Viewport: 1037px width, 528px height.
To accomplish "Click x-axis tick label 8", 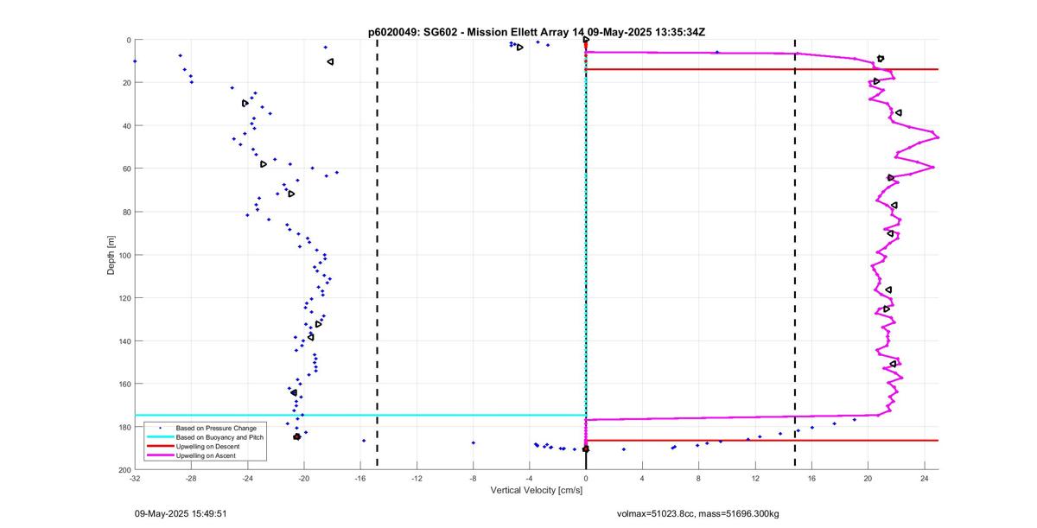I will (x=699, y=479).
